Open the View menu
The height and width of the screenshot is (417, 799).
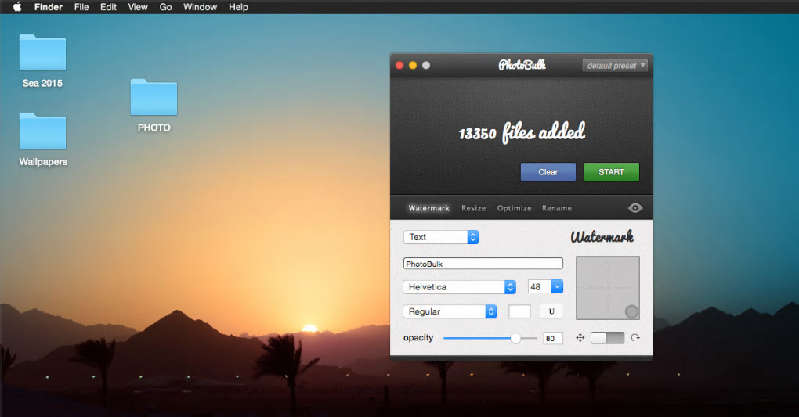click(138, 7)
